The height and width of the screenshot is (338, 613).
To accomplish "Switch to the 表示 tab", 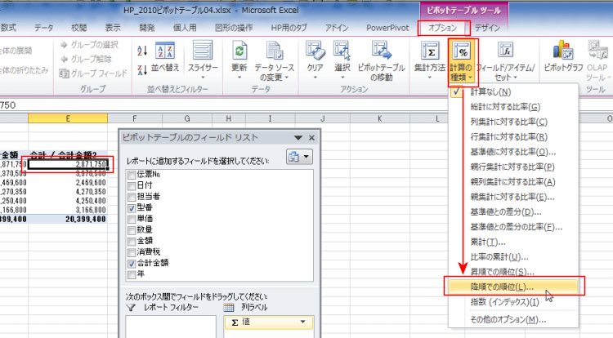I will [113, 28].
